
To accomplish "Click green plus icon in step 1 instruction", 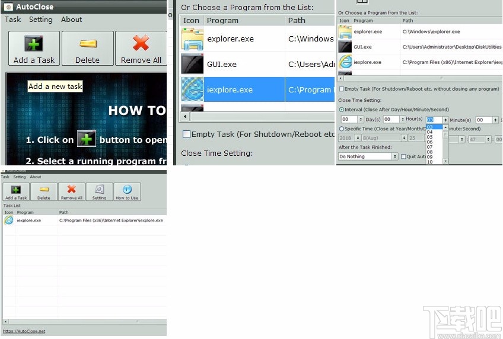I will [87, 139].
